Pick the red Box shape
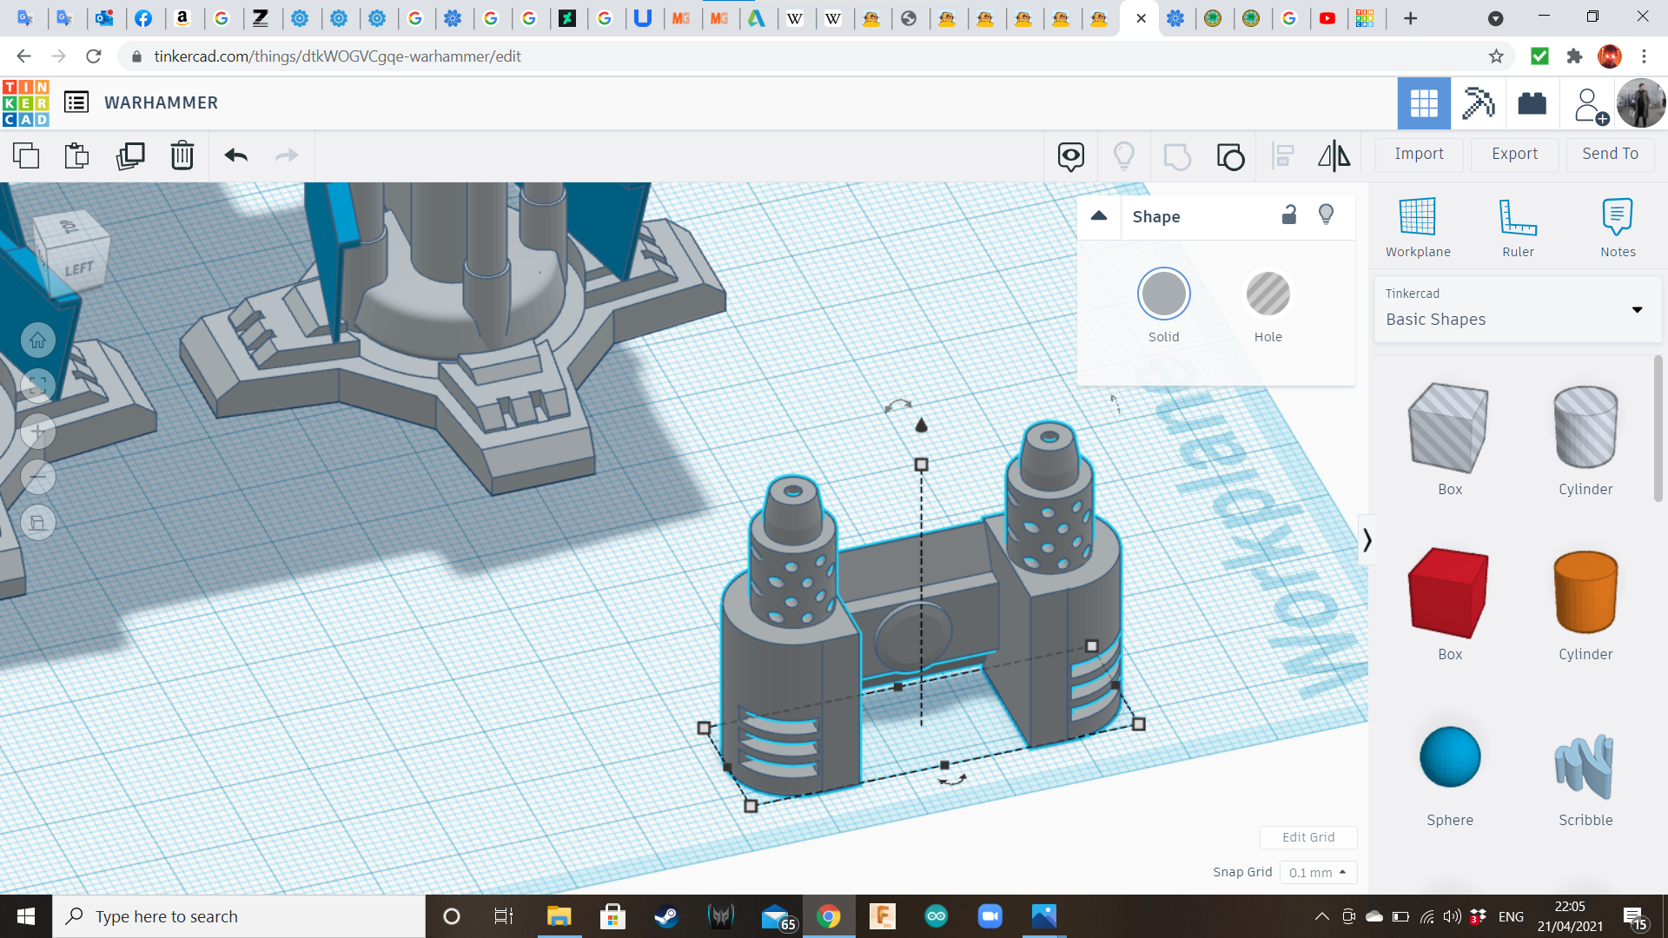 coord(1449,593)
